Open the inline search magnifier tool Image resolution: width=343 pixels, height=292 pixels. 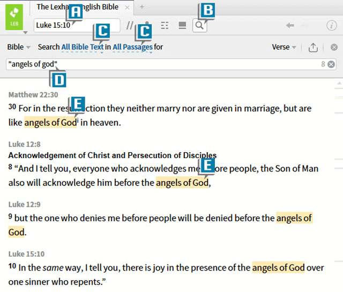tap(199, 25)
